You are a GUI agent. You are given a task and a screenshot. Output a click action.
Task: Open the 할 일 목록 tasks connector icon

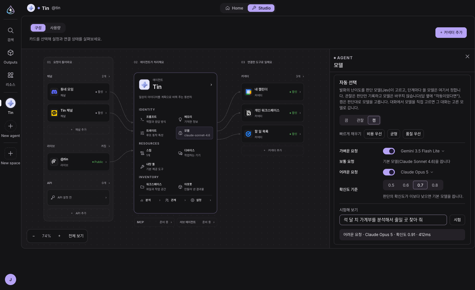pyautogui.click(x=248, y=134)
